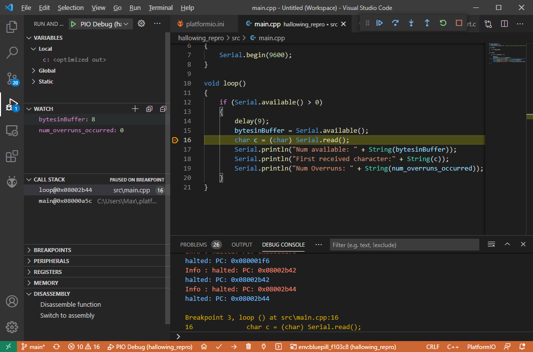
Task: Open launch.json with the gear icon
Action: click(141, 23)
